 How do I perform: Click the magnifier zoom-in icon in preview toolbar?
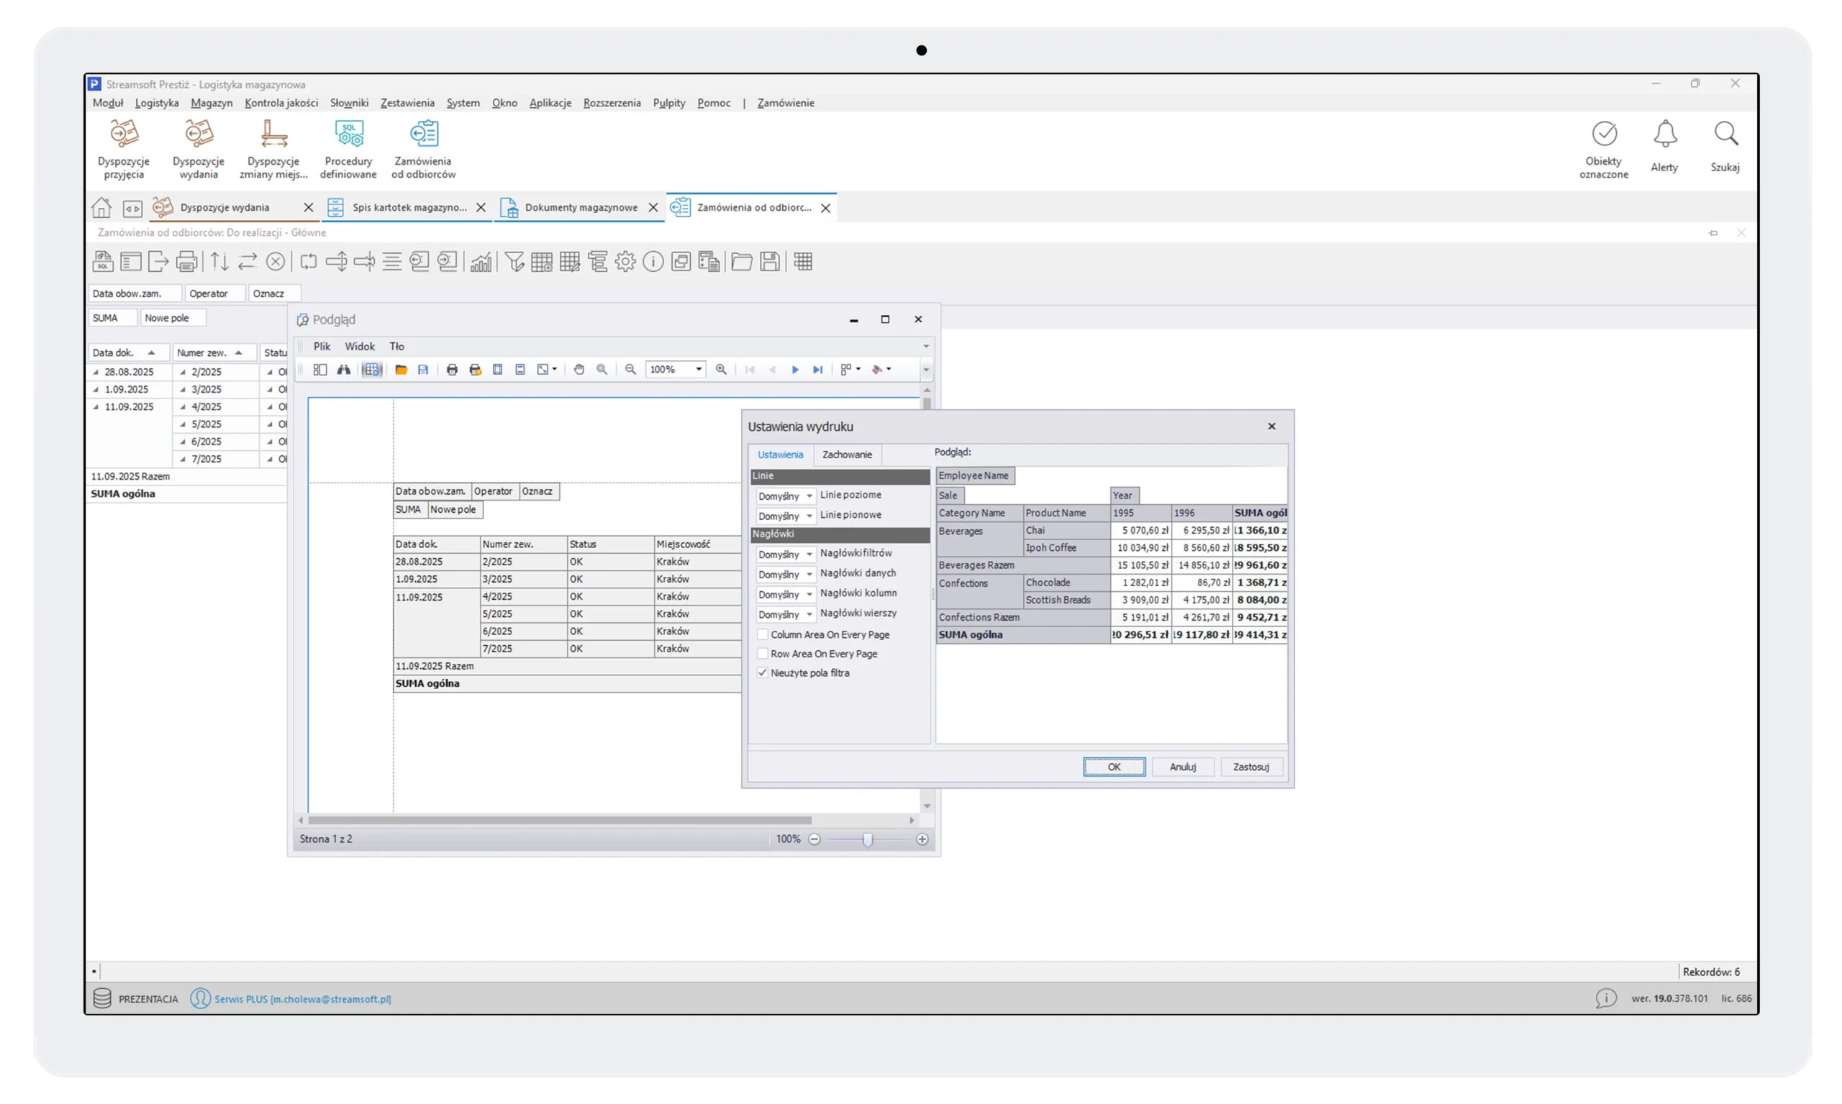pos(721,370)
